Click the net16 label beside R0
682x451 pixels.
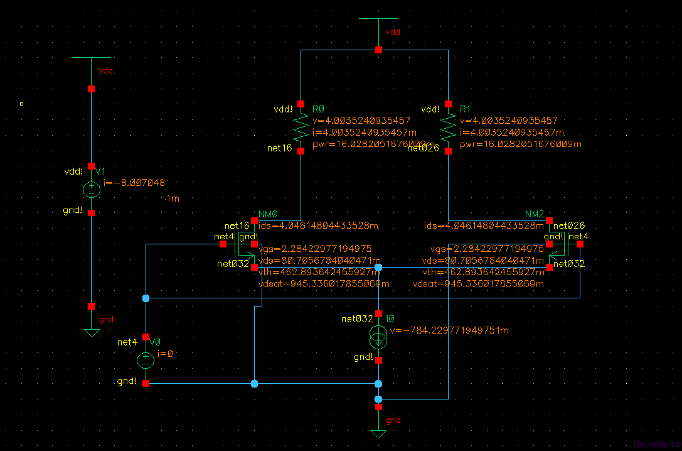pyautogui.click(x=279, y=148)
